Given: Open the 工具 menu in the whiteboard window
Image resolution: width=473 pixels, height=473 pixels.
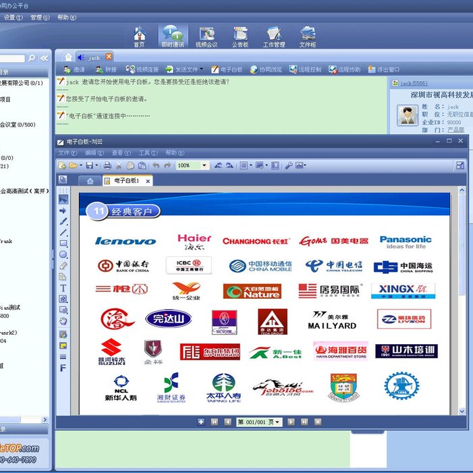Looking at the screenshot, I should 148,153.
